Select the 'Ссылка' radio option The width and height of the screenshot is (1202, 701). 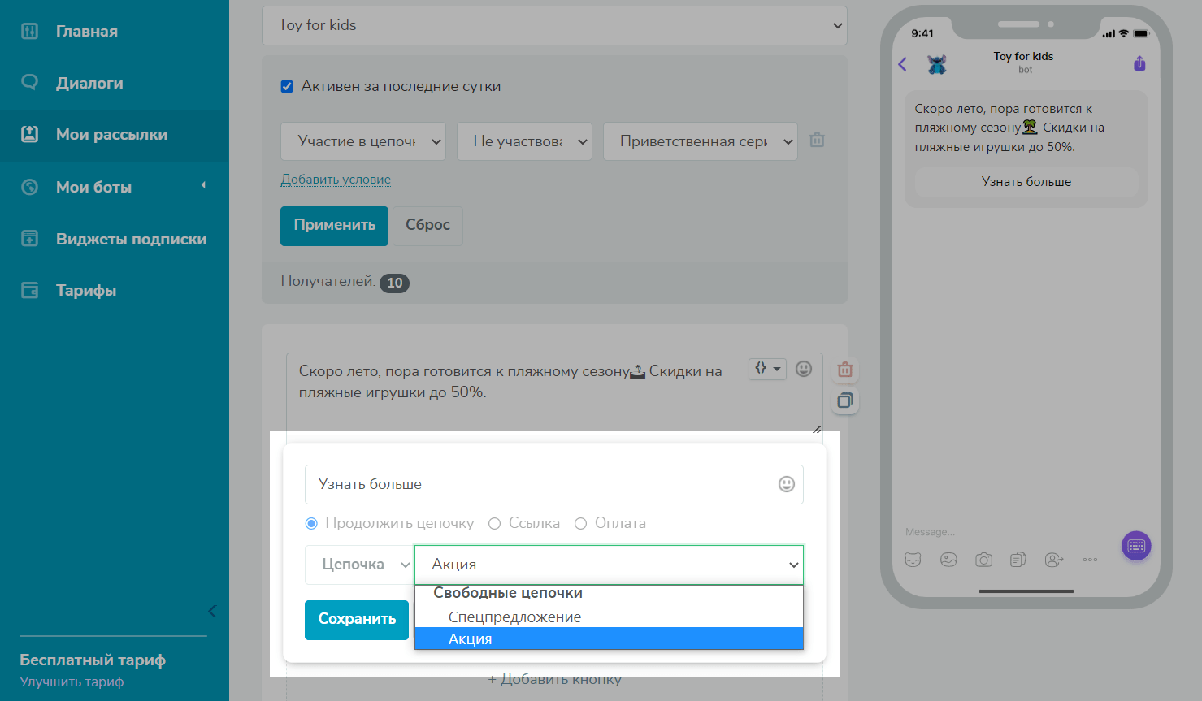coord(494,524)
